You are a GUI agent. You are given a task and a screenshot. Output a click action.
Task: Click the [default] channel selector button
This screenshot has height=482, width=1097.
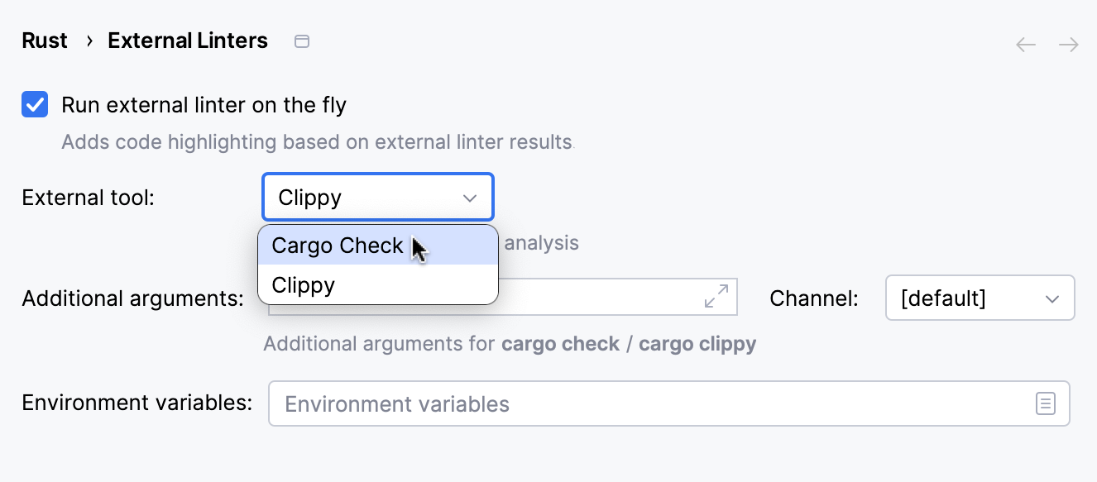(980, 298)
